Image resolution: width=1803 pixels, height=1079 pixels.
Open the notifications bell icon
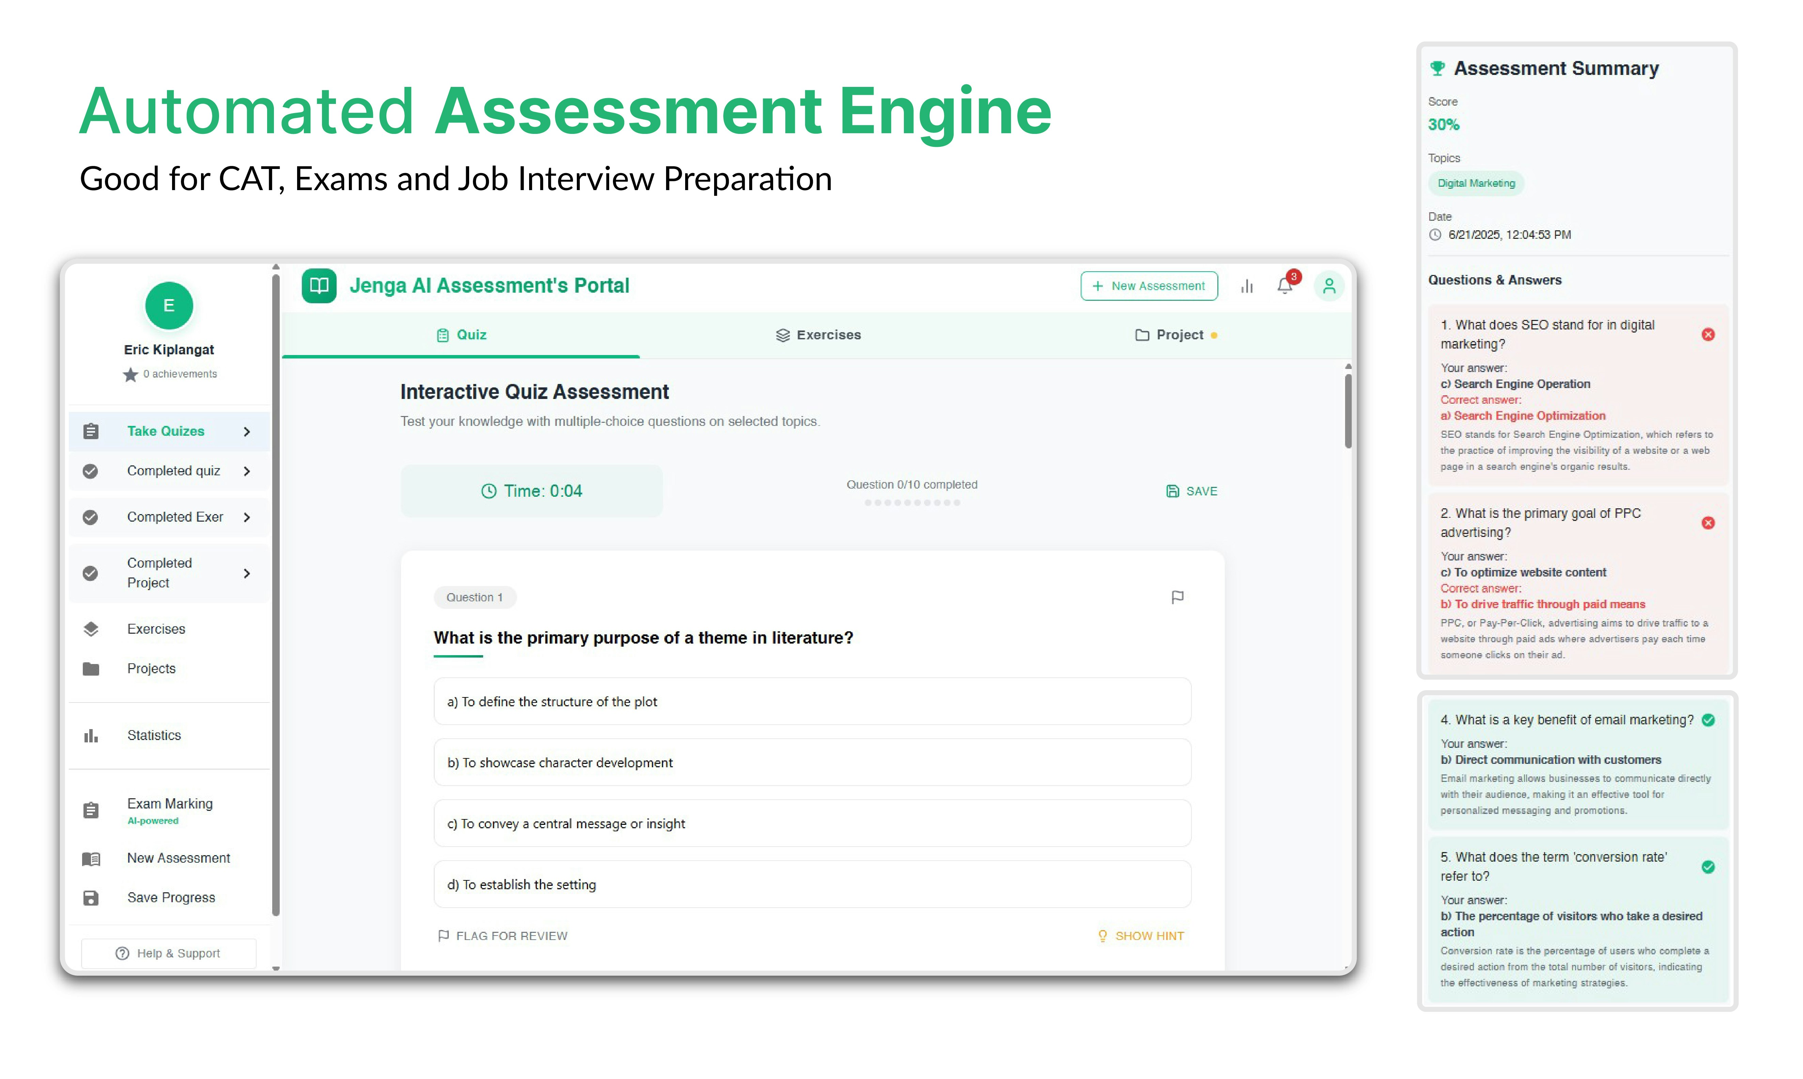pyautogui.click(x=1285, y=286)
